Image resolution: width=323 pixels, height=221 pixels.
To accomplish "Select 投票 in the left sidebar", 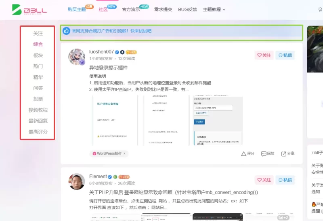I will [38, 99].
